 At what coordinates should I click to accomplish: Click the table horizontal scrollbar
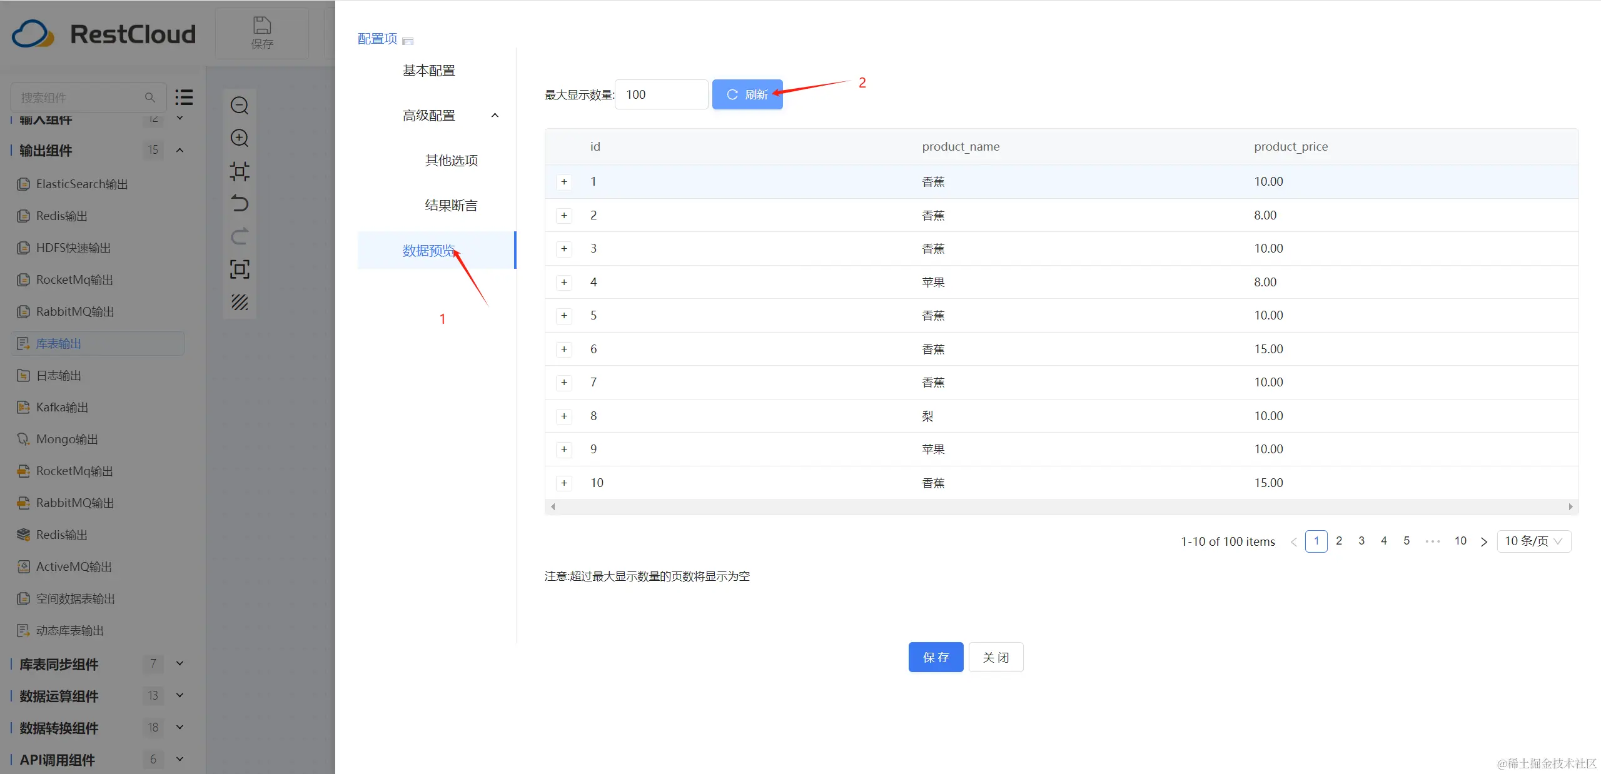coord(1061,507)
